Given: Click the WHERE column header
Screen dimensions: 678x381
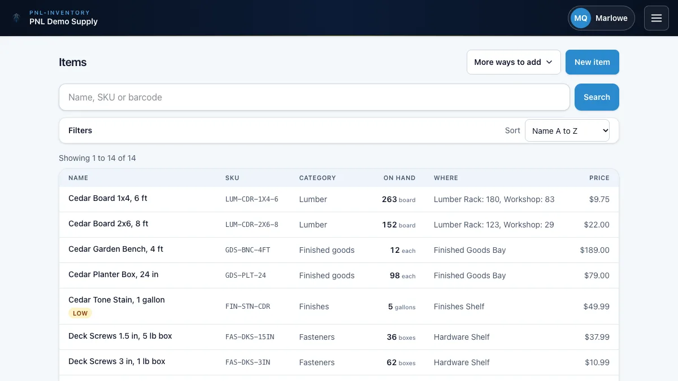Looking at the screenshot, I should pos(446,178).
